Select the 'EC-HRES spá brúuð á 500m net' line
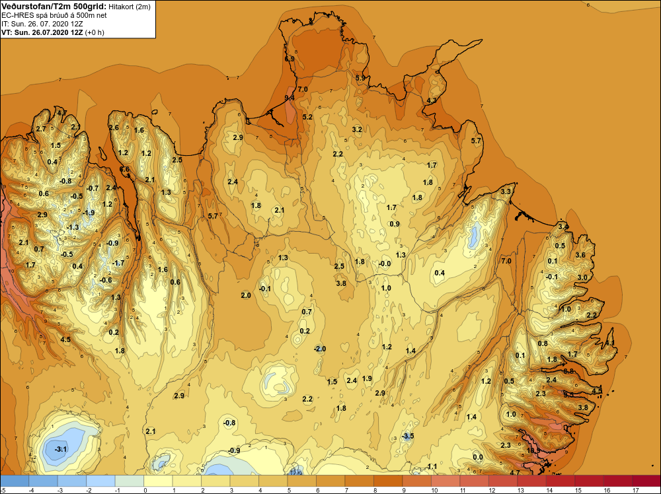 tap(54, 15)
